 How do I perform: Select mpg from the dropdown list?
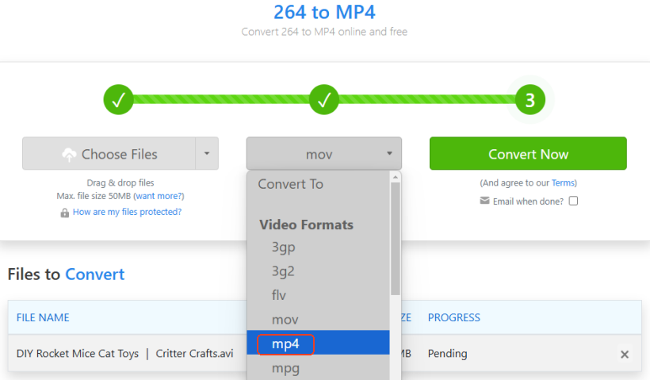(285, 369)
